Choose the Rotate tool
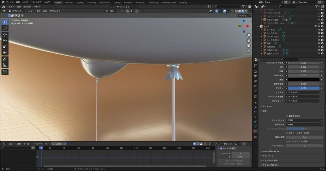The height and width of the screenshot is (171, 326). tap(5, 41)
